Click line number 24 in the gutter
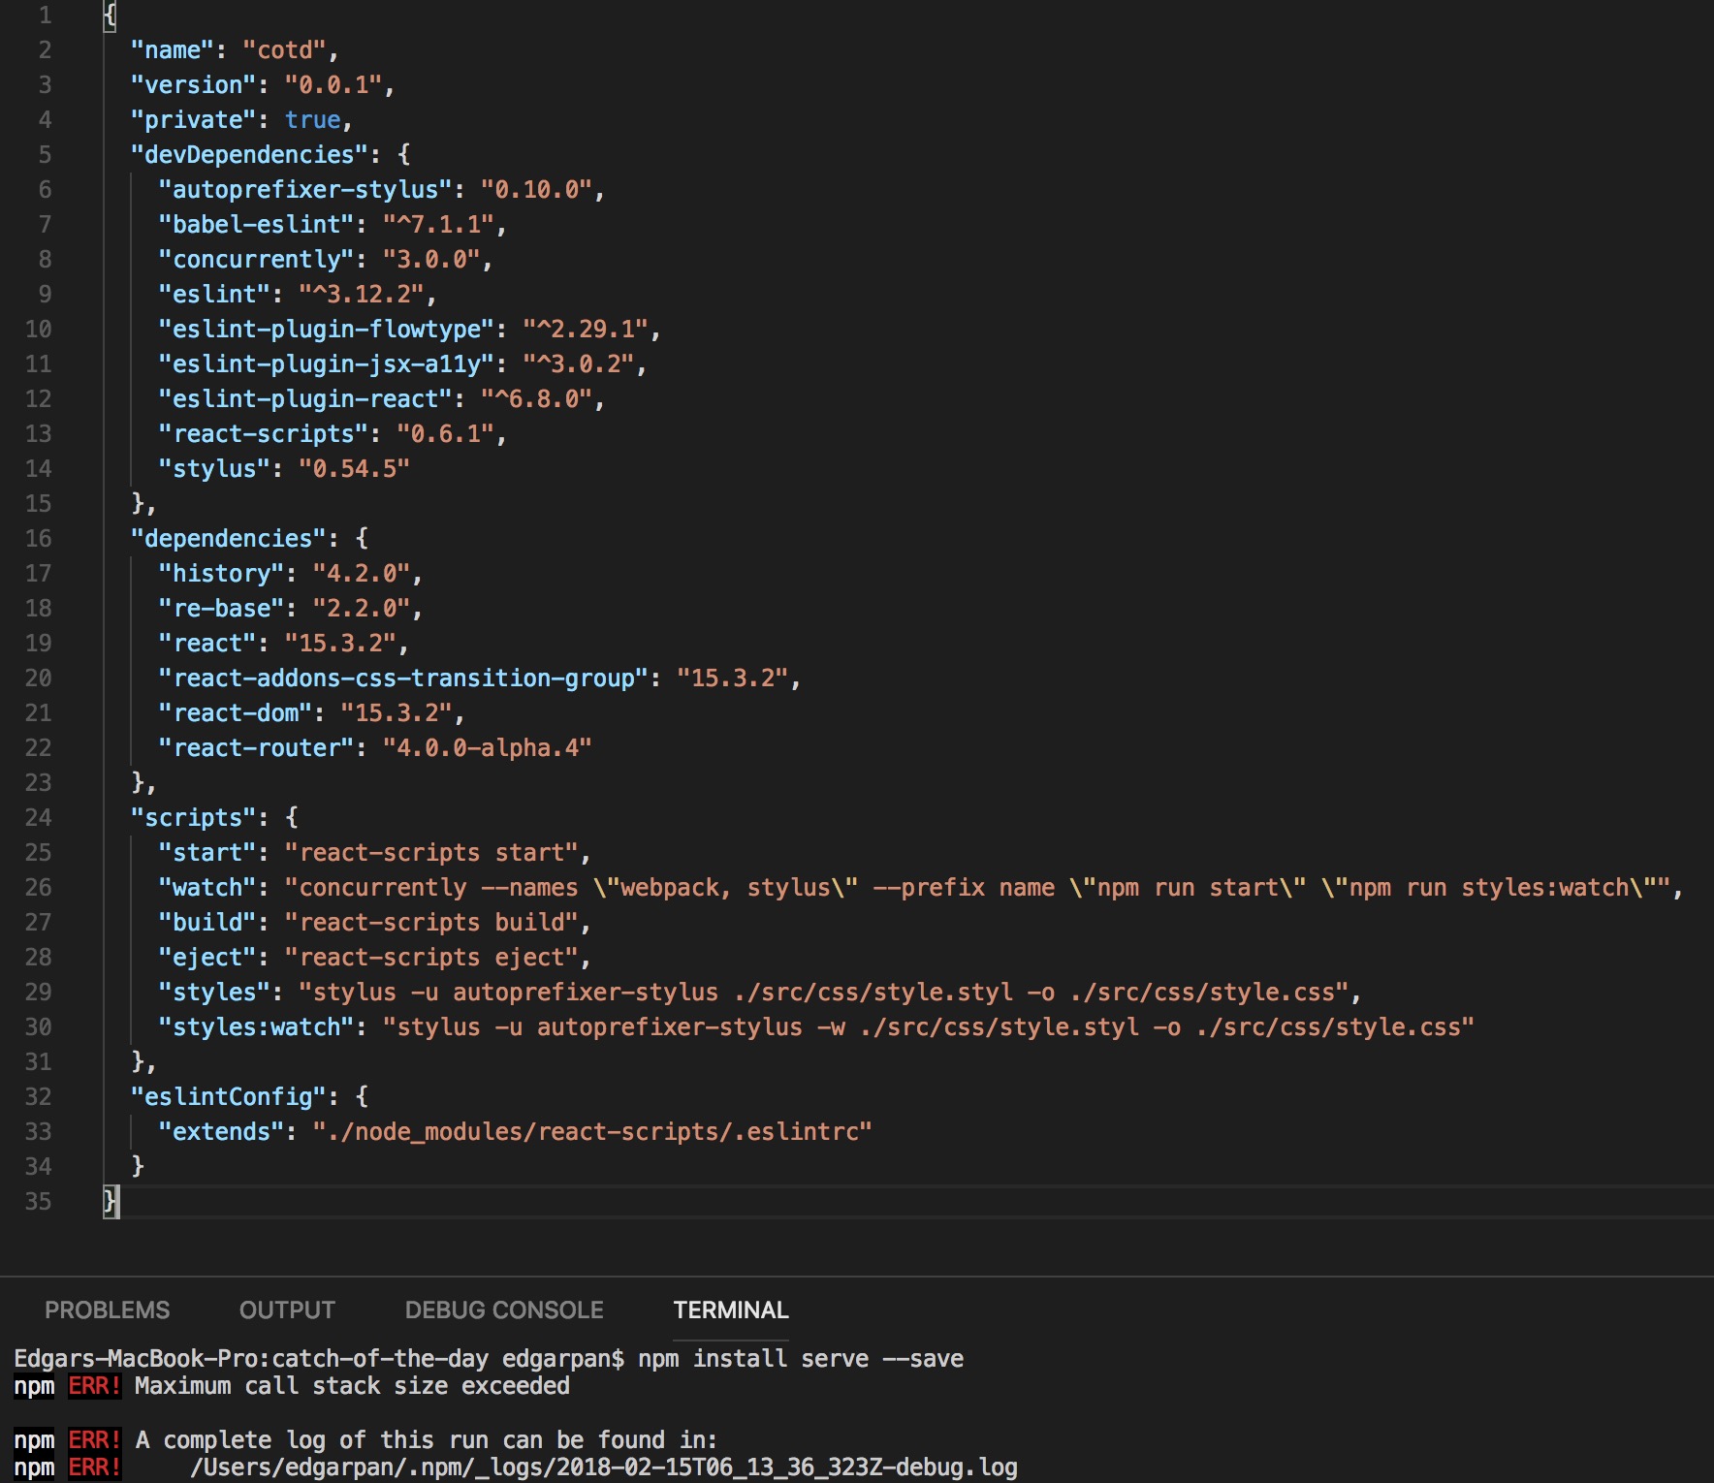The height and width of the screenshot is (1483, 1714). [39, 817]
